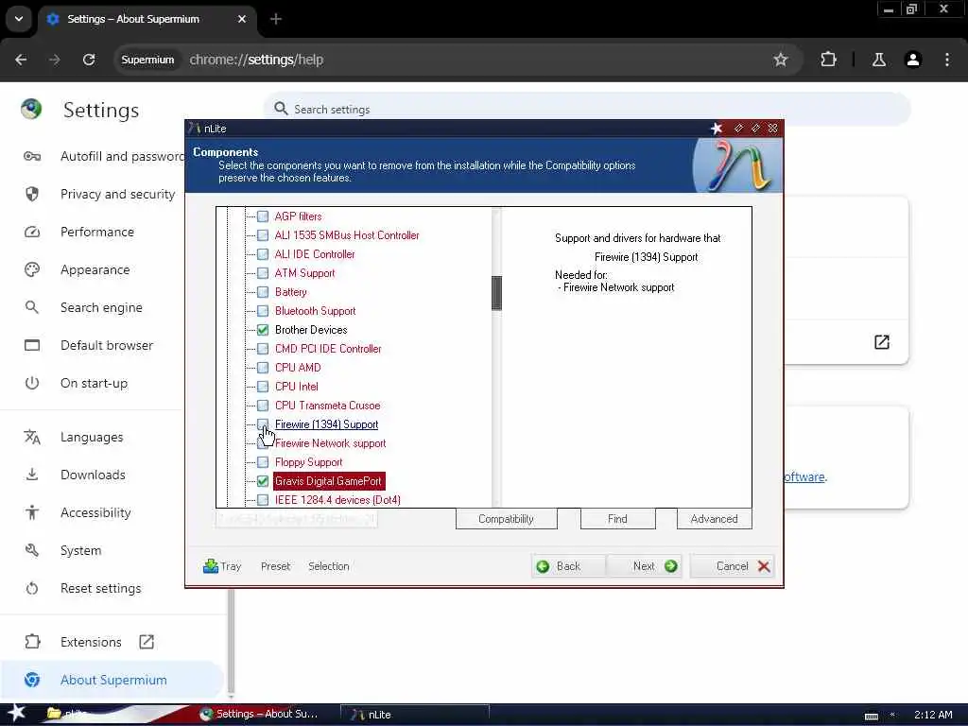Tick the ALI IDE Controller checkbox
The width and height of the screenshot is (968, 726).
pyautogui.click(x=263, y=254)
